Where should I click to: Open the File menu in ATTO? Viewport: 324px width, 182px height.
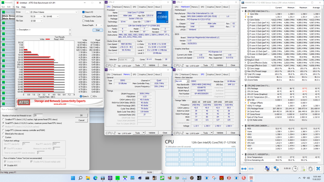pos(18,7)
